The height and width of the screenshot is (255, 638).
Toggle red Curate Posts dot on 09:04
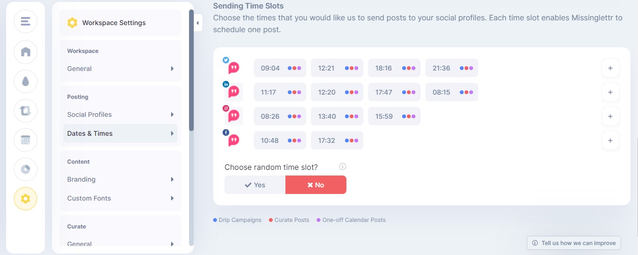click(x=294, y=68)
